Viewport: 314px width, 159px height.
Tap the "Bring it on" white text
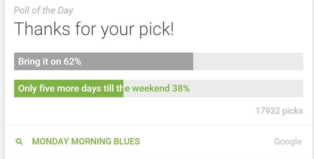(x=39, y=61)
